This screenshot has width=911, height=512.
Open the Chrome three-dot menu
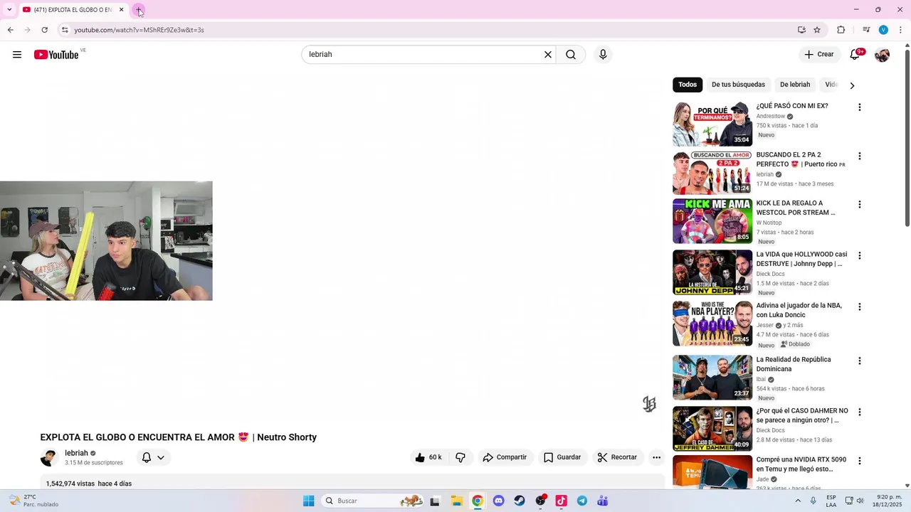900,30
